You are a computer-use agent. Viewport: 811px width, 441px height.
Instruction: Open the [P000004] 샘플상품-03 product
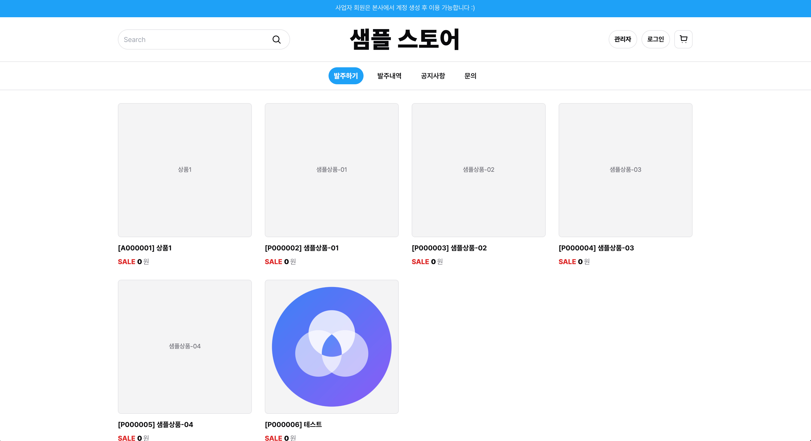coord(596,248)
